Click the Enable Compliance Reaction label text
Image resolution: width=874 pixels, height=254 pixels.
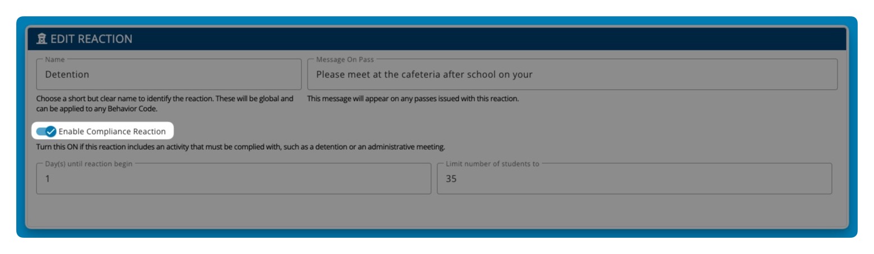pos(112,131)
